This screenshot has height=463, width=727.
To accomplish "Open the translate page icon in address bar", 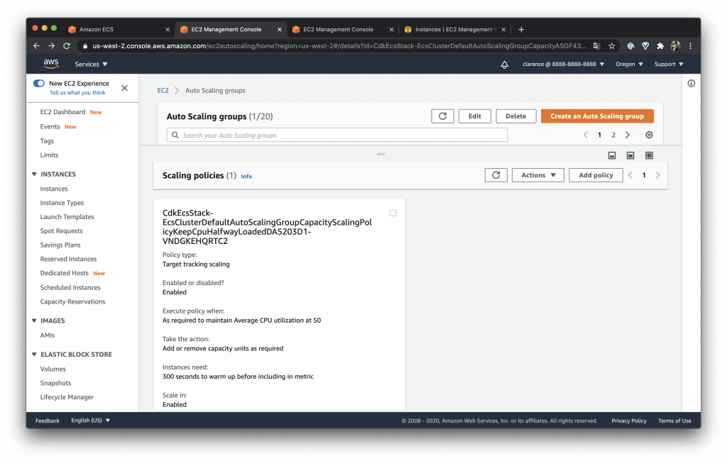I will pos(596,46).
